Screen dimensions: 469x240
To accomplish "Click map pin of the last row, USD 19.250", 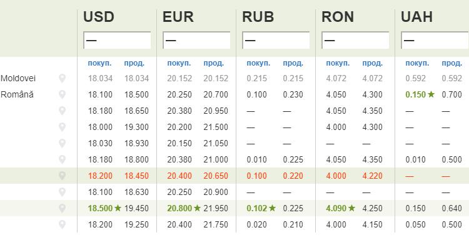I will [x=62, y=224].
